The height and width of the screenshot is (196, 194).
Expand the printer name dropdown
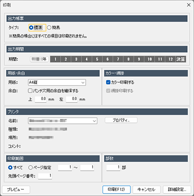[x=63, y=121]
